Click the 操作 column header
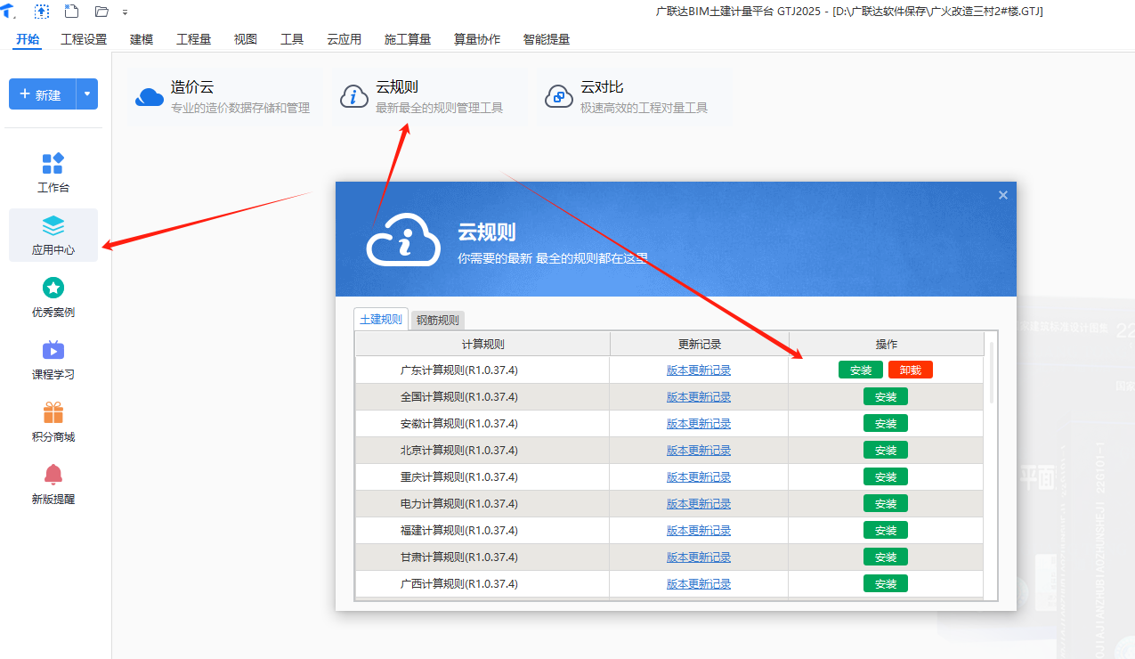 (x=887, y=344)
